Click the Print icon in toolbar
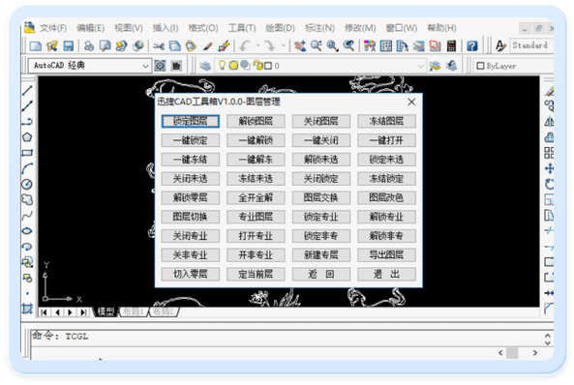This screenshot has height=385, width=574. 89,45
